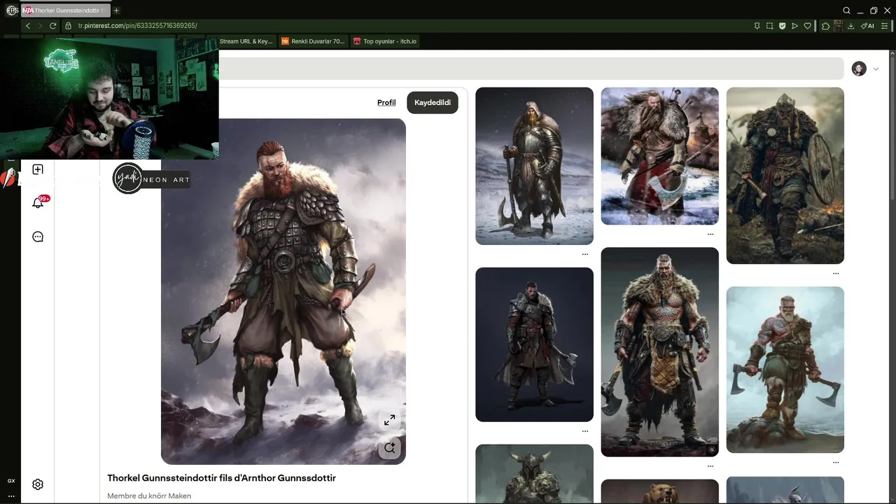Open options under fur-cloaked axe Viking pin
Image resolution: width=896 pixels, height=504 pixels.
tap(710, 234)
